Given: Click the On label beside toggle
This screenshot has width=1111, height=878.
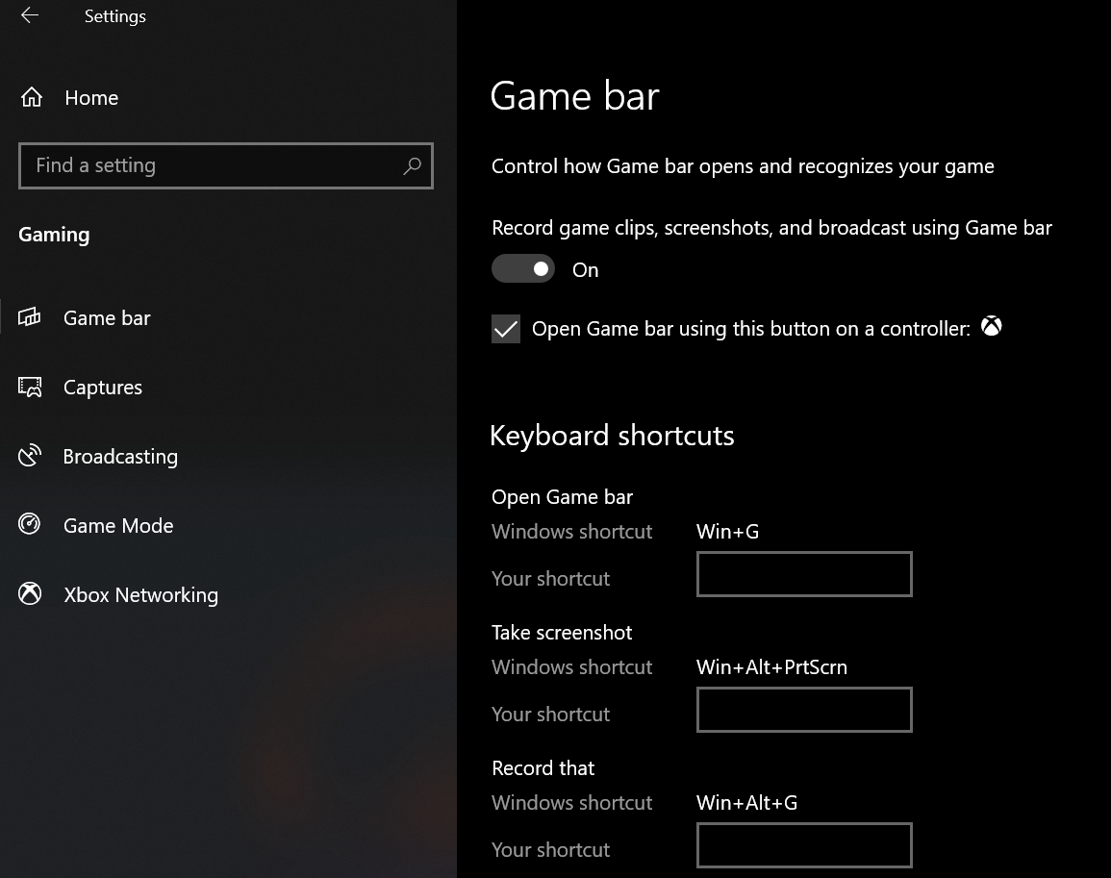Looking at the screenshot, I should pyautogui.click(x=585, y=270).
